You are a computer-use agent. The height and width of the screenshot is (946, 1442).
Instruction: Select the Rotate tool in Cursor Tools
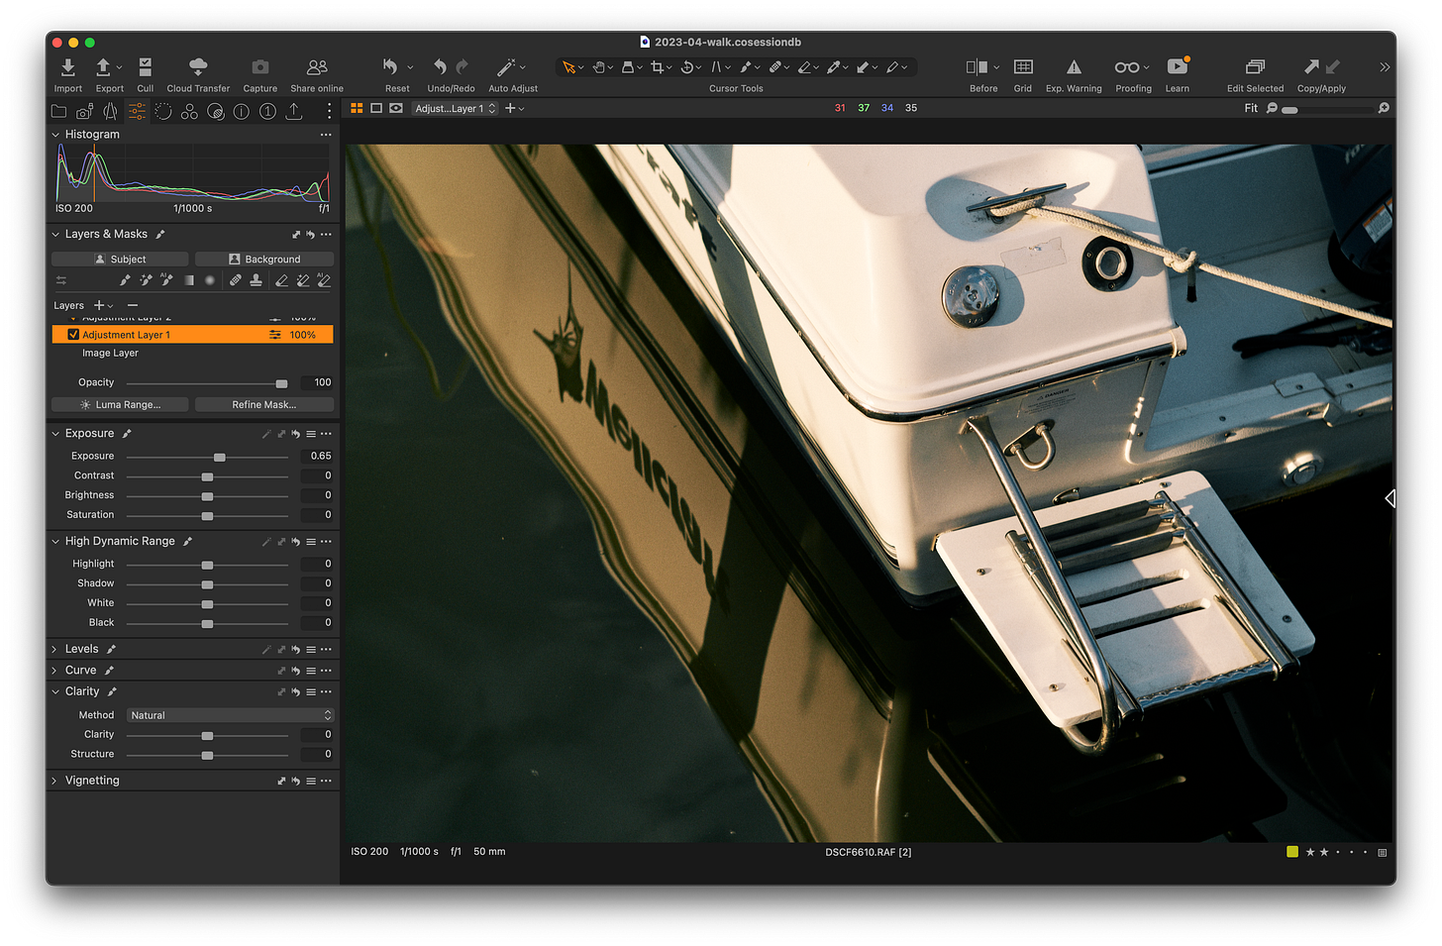pyautogui.click(x=688, y=66)
